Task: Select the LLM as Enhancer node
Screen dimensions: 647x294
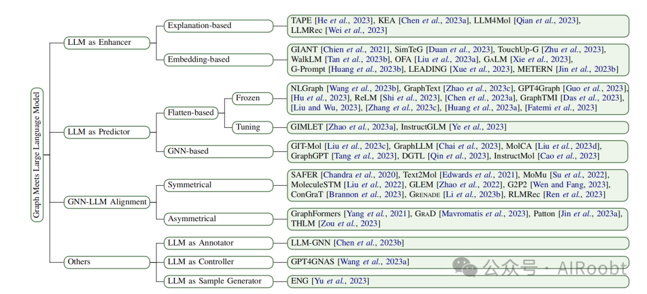Action: [106, 42]
